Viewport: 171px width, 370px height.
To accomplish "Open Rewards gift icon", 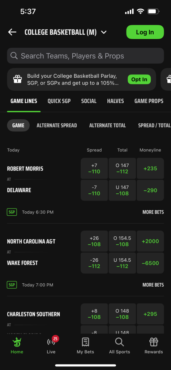I will tap(154, 342).
